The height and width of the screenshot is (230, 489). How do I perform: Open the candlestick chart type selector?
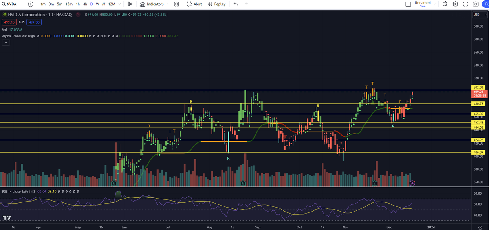[x=130, y=4]
